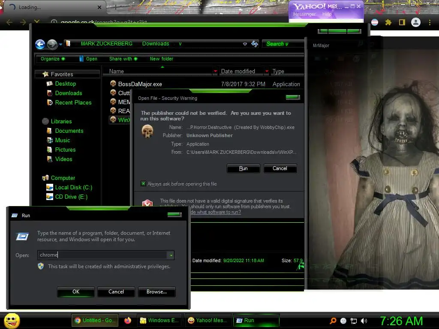Click Cancel in the Run dialog

point(116,292)
